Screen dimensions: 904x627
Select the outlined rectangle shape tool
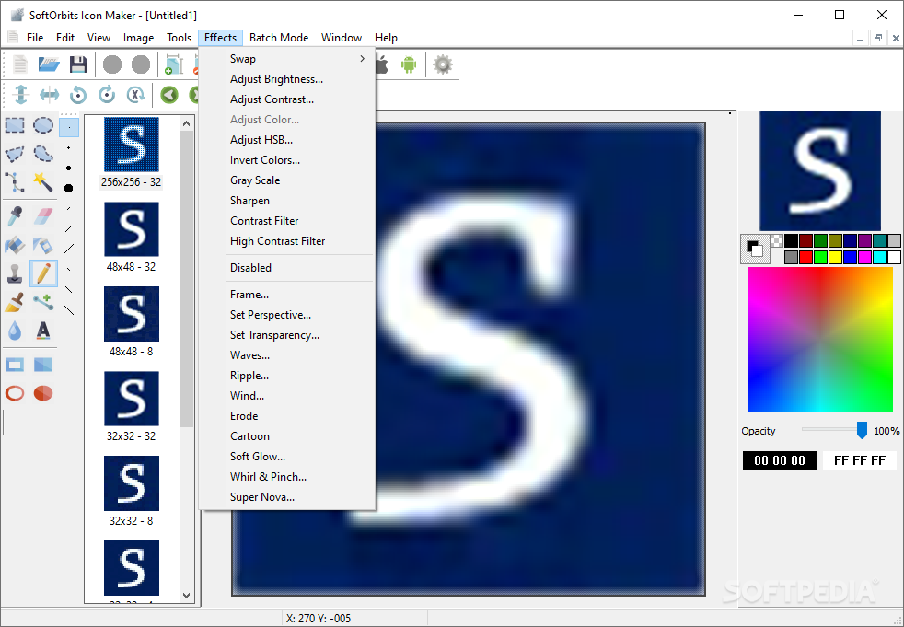coord(15,365)
